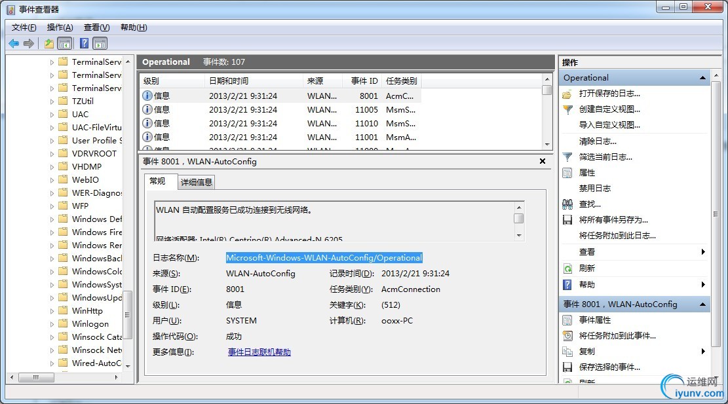Click 将任务附加到此日志 action

pos(617,236)
